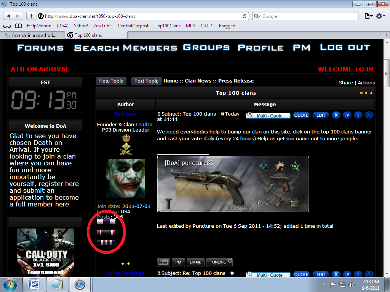
Task: Show hidden tray icons arrow
Action: tap(324, 285)
